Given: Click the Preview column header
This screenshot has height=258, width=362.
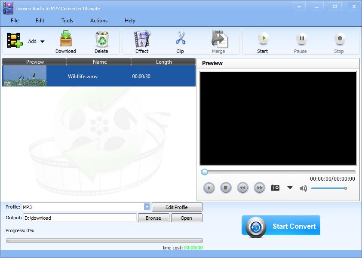Looking at the screenshot, I should [34, 62].
